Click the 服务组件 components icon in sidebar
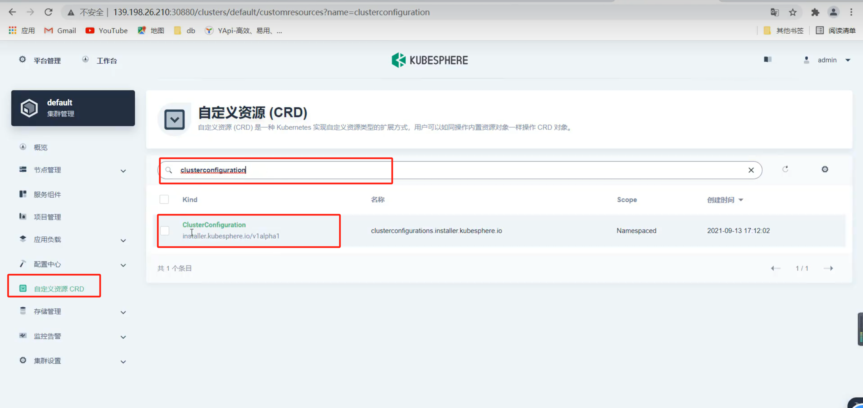This screenshot has width=863, height=408. pos(23,194)
